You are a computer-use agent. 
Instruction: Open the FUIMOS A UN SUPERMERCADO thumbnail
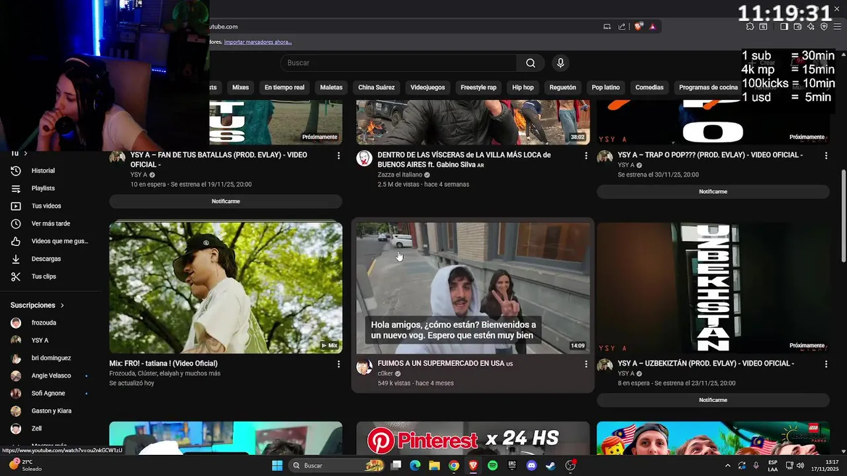(472, 288)
